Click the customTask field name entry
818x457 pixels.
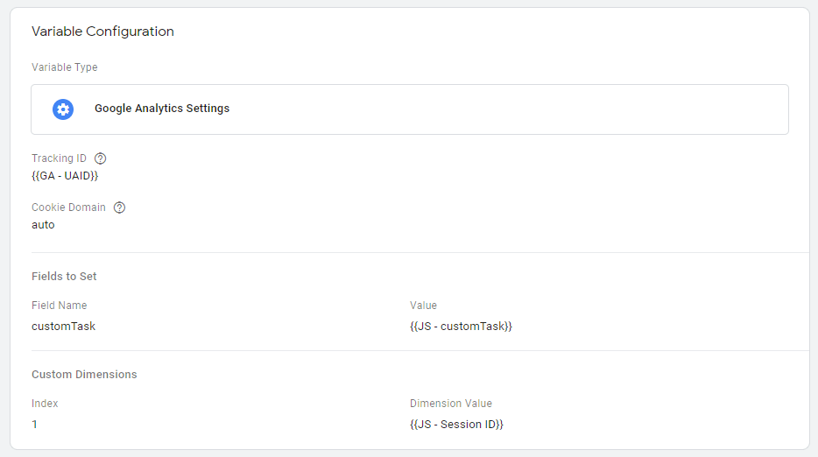tap(63, 326)
